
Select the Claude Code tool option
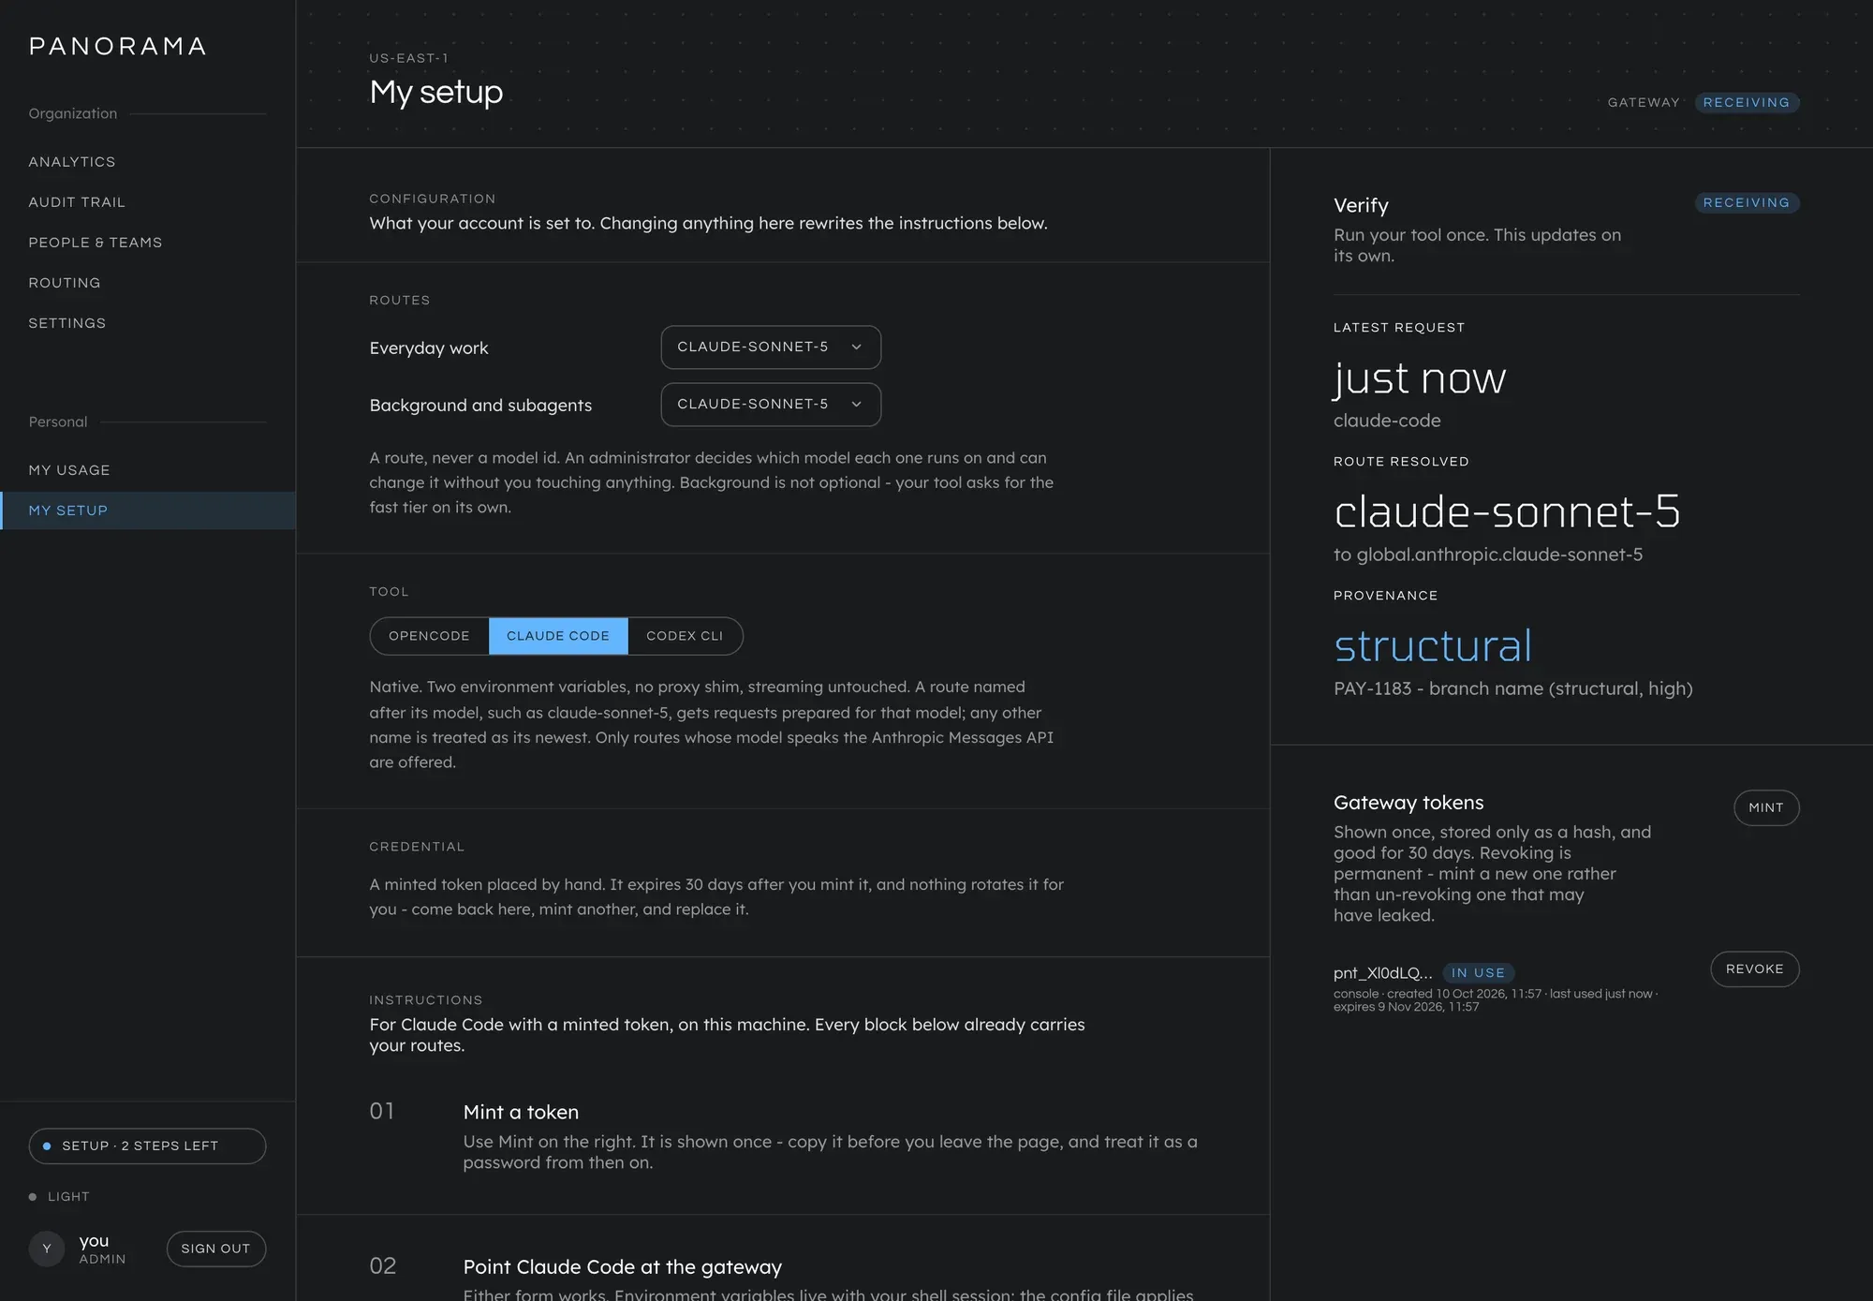tap(558, 636)
